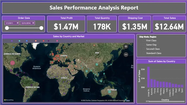187x105 pixels.
Task: Select the Indonesia bar in chart
Action: point(173,85)
